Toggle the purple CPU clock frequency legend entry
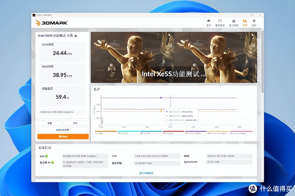This screenshot has height=196, width=295. [196, 132]
